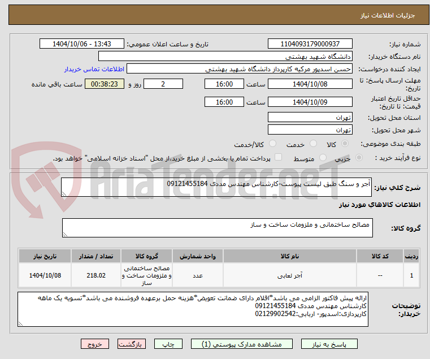
Task: Click the آجر لعابی item name cell
Action: point(290,275)
